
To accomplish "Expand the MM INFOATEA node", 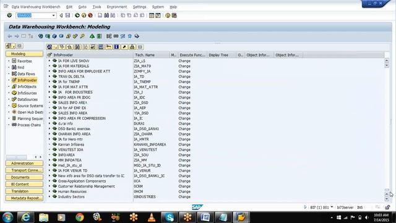I will point(49,160).
